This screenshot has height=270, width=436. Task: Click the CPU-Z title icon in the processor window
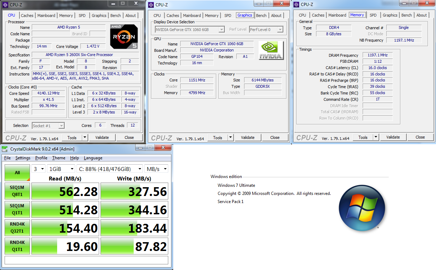point(5,5)
